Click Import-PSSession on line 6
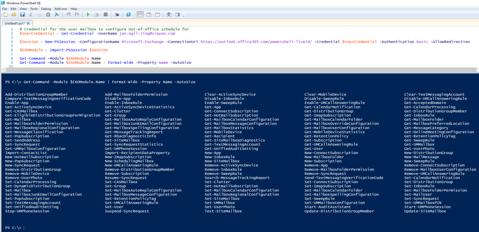The height and width of the screenshot is (232, 479). click(x=68, y=50)
